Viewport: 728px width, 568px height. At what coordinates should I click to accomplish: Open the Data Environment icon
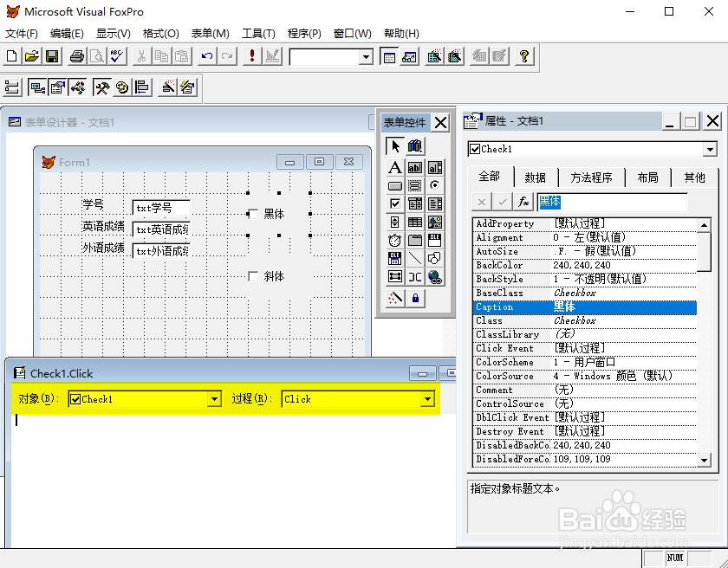coord(37,87)
